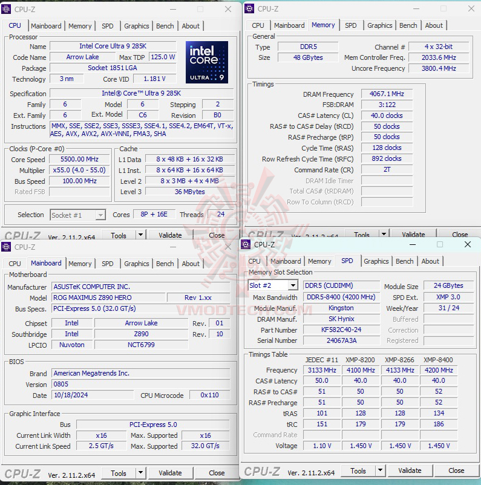The width and height of the screenshot is (481, 485).
Task: Click Validate button in SPD window
Action: 410,470
